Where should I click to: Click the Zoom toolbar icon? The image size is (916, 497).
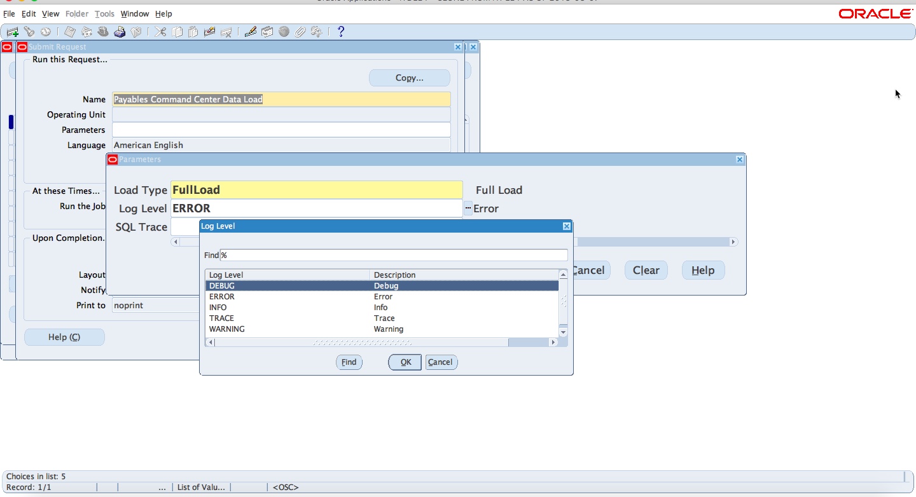(267, 32)
